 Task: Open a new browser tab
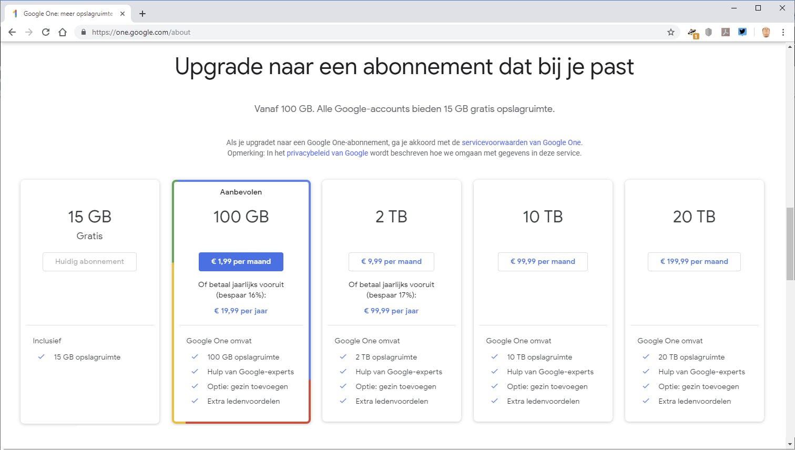pyautogui.click(x=142, y=14)
